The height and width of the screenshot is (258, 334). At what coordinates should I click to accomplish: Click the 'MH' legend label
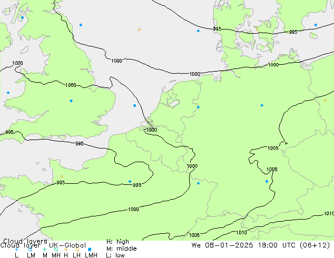tap(56, 255)
